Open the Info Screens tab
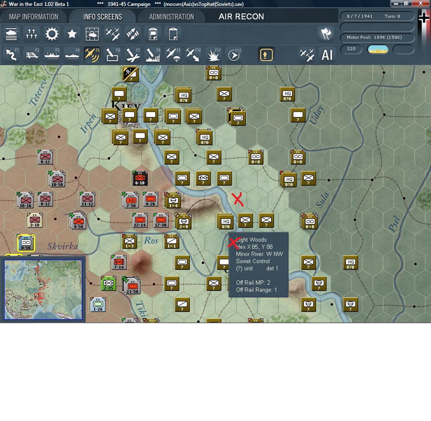The width and height of the screenshot is (431, 421). tap(103, 17)
